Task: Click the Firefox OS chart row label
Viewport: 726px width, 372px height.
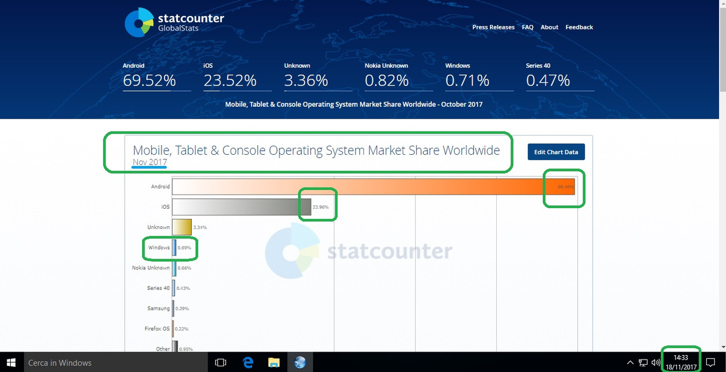Action: click(157, 329)
